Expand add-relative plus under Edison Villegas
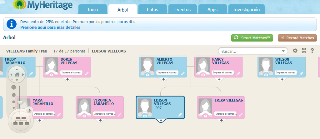The height and width of the screenshot is (139, 320). pyautogui.click(x=161, y=121)
